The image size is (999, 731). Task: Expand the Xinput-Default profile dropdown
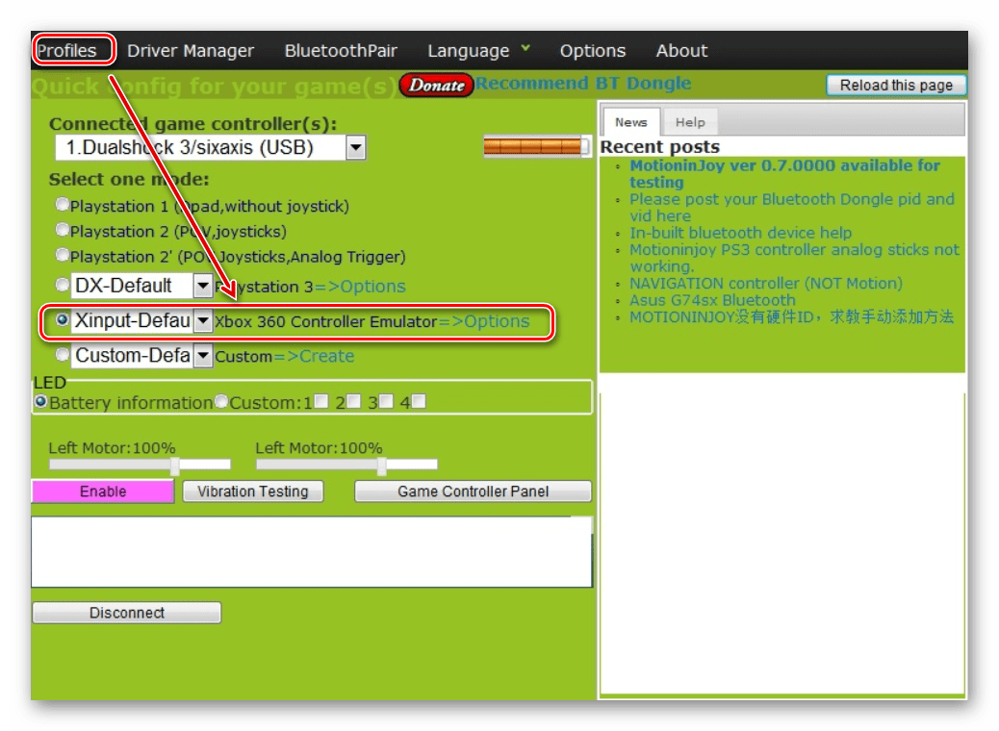click(203, 321)
